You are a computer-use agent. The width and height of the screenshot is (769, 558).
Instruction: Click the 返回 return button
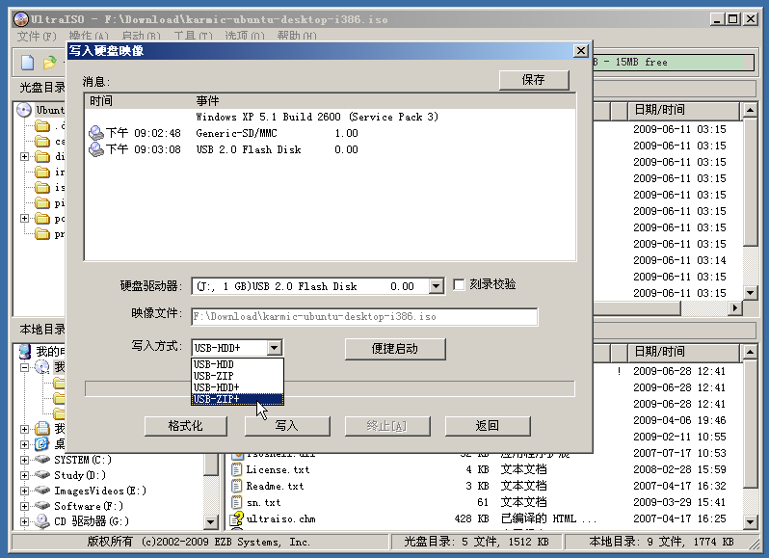[488, 426]
